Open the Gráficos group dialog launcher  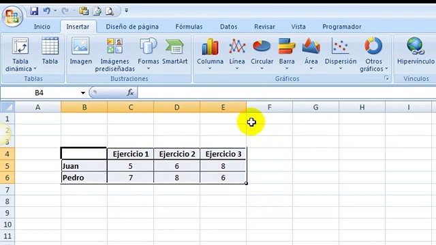386,78
